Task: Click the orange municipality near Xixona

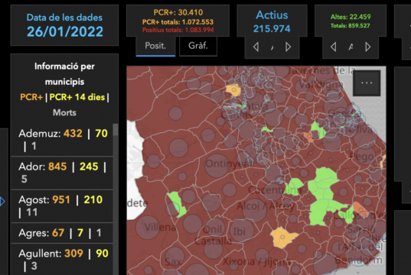Action: (x=282, y=238)
